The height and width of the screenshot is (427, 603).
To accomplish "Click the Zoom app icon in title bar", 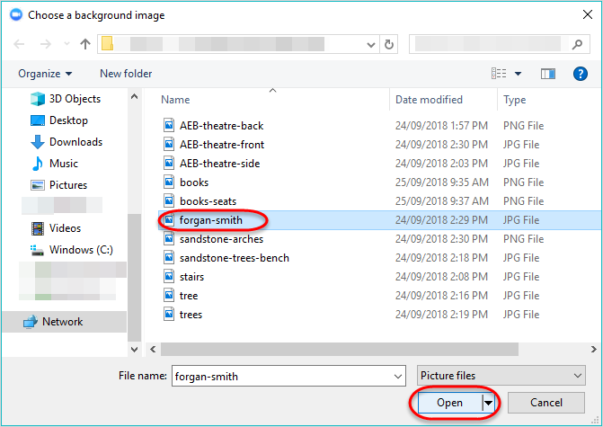I will click(x=16, y=15).
